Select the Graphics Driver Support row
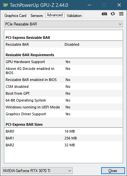 coord(63,114)
